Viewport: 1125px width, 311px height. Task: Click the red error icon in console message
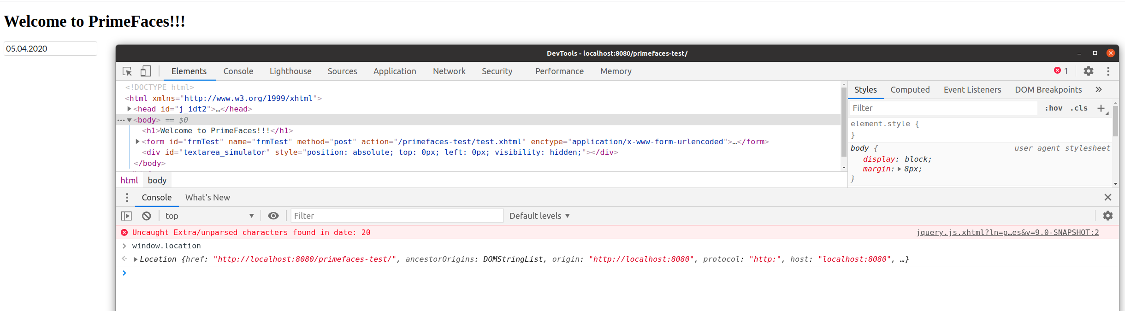point(124,233)
